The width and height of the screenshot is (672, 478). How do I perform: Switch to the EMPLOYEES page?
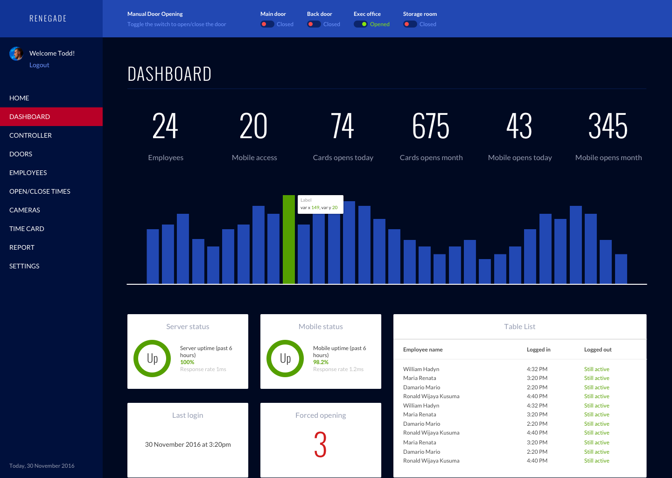(28, 173)
